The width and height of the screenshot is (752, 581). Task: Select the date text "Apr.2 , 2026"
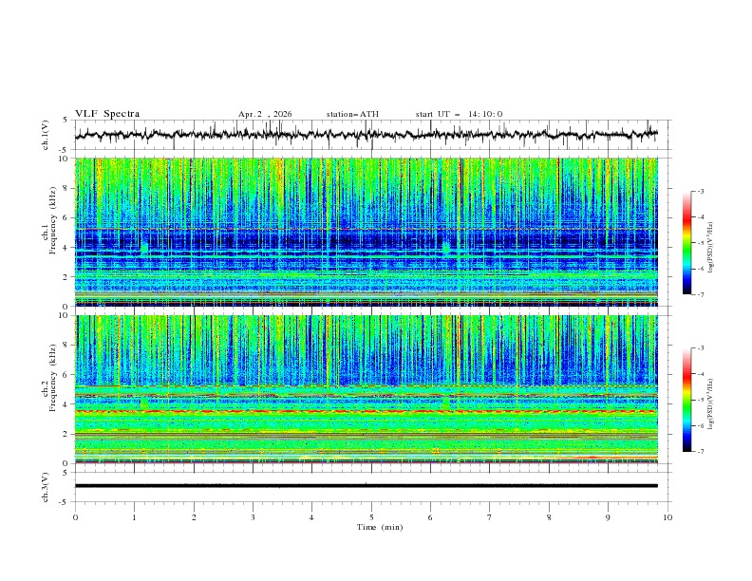coord(265,114)
